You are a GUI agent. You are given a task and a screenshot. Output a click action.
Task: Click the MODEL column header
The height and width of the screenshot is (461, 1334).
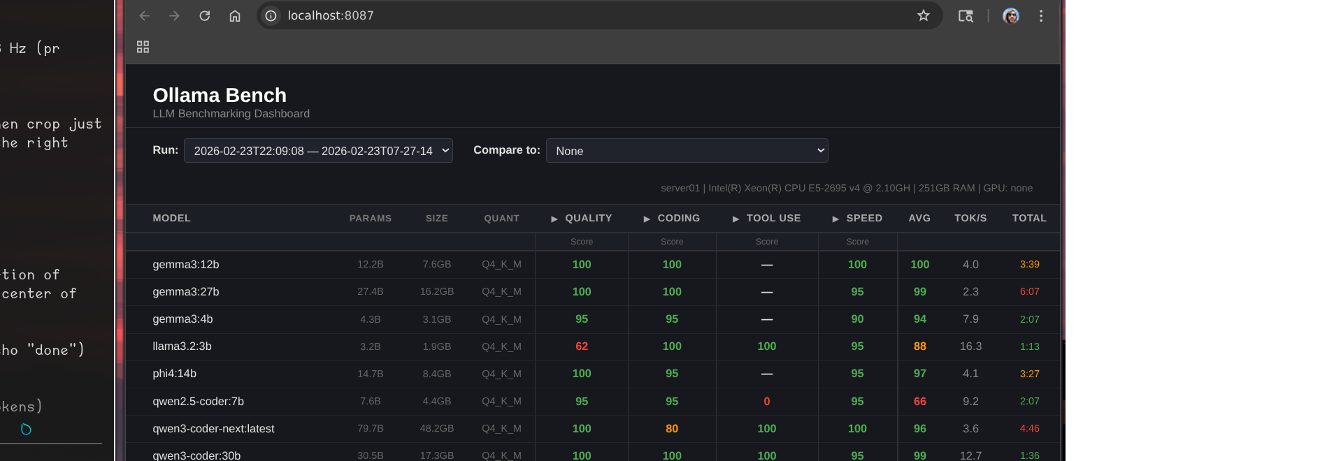pyautogui.click(x=172, y=218)
